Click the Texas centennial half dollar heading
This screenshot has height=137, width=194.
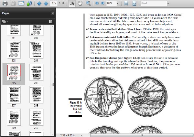point(108,29)
